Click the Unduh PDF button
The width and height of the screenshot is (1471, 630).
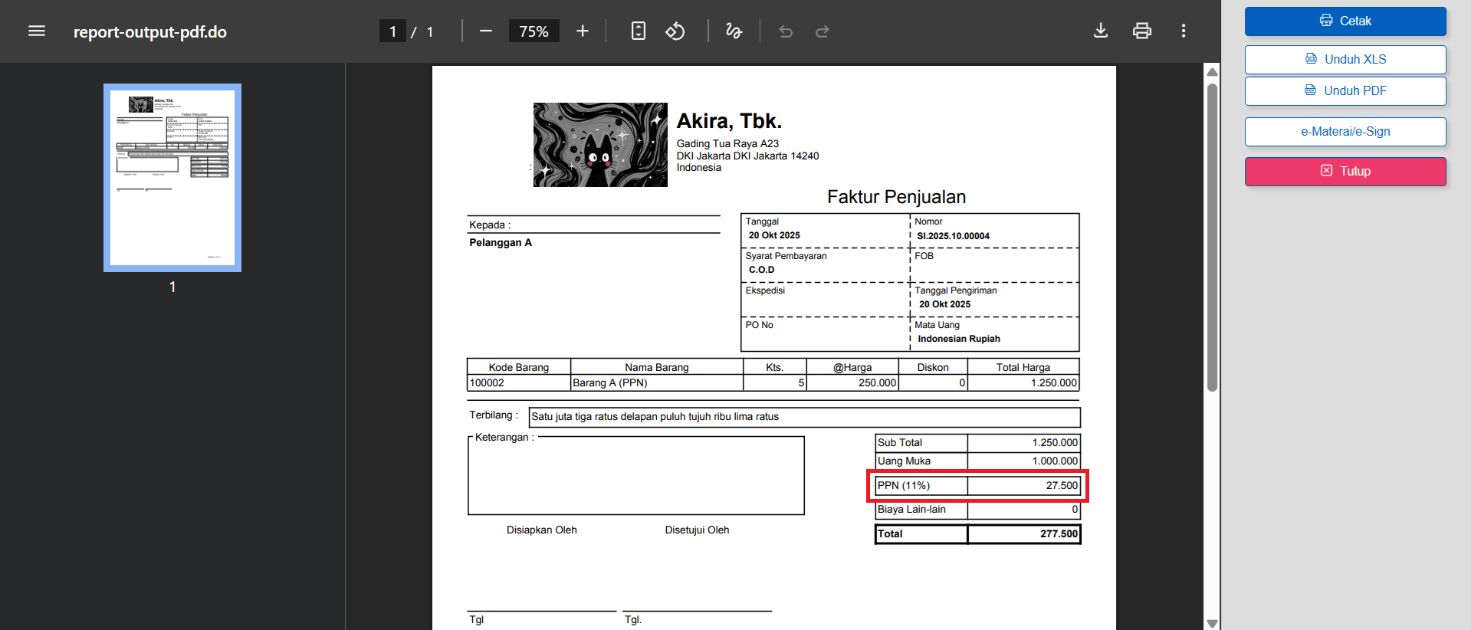pyautogui.click(x=1345, y=91)
